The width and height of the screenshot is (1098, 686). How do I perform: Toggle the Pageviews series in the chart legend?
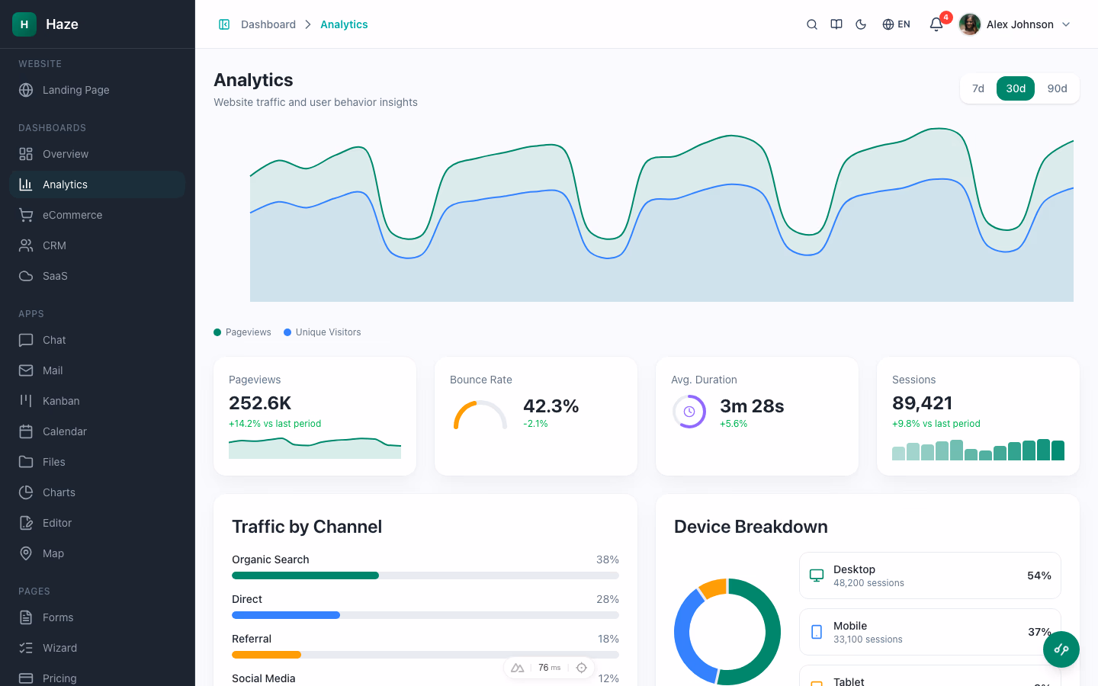pyautogui.click(x=242, y=332)
